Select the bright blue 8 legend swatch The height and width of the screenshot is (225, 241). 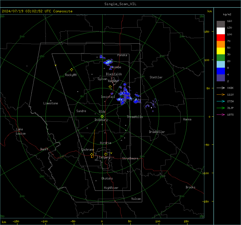[221, 71]
